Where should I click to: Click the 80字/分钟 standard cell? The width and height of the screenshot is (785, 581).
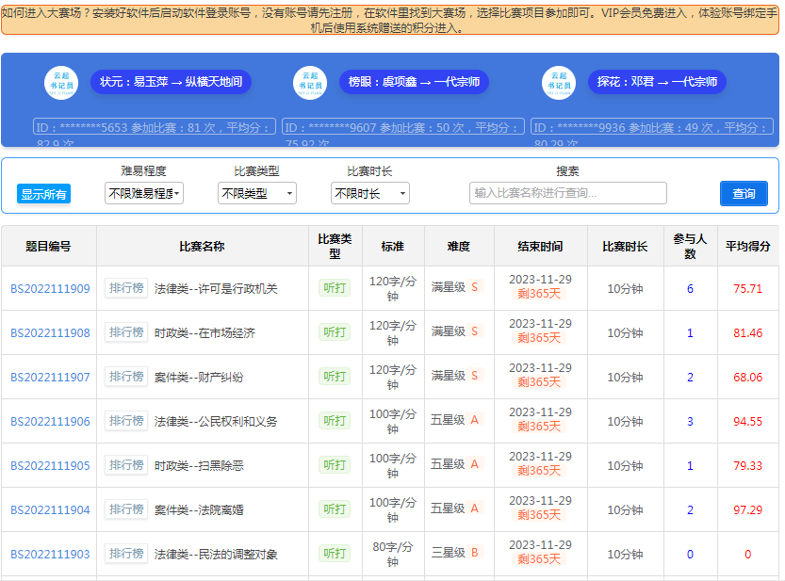coord(393,555)
